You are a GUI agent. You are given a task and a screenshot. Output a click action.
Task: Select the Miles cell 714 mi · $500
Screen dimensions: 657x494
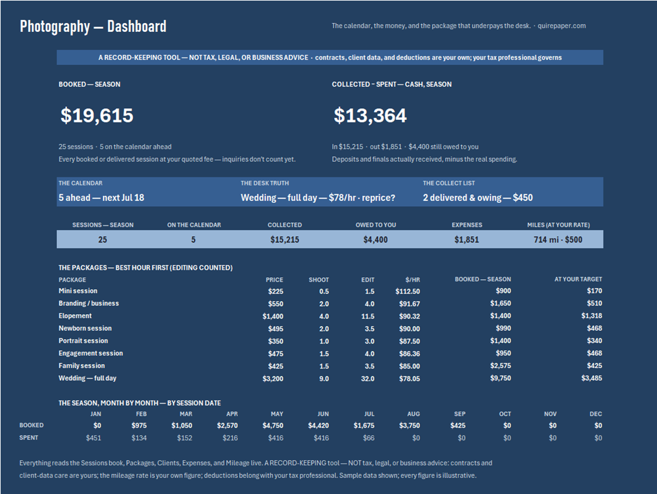pos(558,240)
